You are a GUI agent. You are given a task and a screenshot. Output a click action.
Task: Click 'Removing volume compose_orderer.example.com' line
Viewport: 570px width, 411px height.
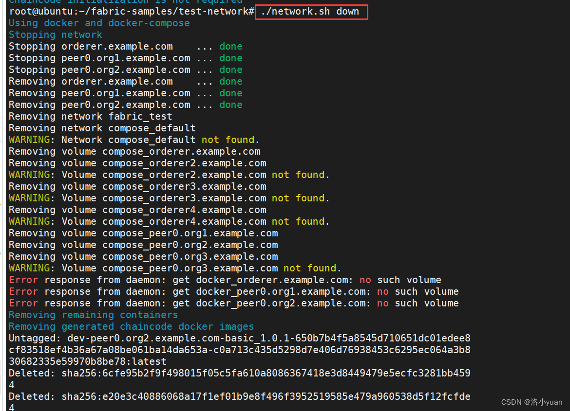tap(134, 151)
